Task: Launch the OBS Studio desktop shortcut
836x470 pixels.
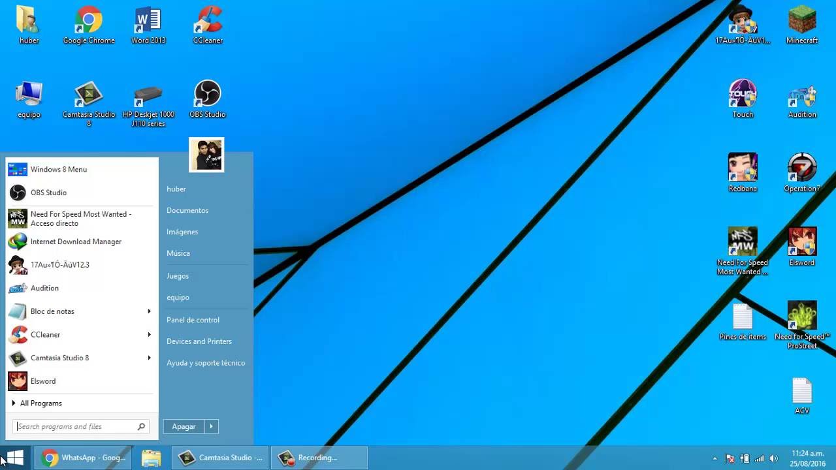Action: pos(208,99)
